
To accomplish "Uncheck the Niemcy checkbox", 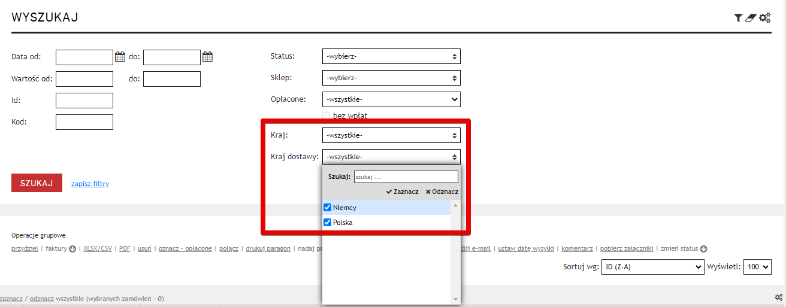I will click(327, 208).
